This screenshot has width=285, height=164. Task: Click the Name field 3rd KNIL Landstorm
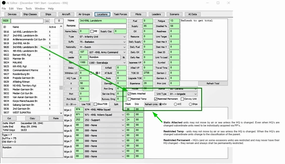coord(103,21)
